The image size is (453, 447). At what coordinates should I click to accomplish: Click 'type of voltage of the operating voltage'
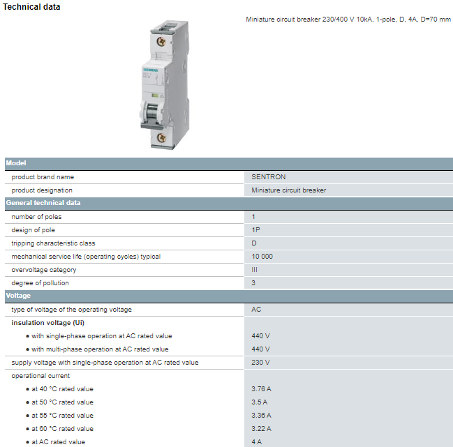pyautogui.click(x=72, y=310)
